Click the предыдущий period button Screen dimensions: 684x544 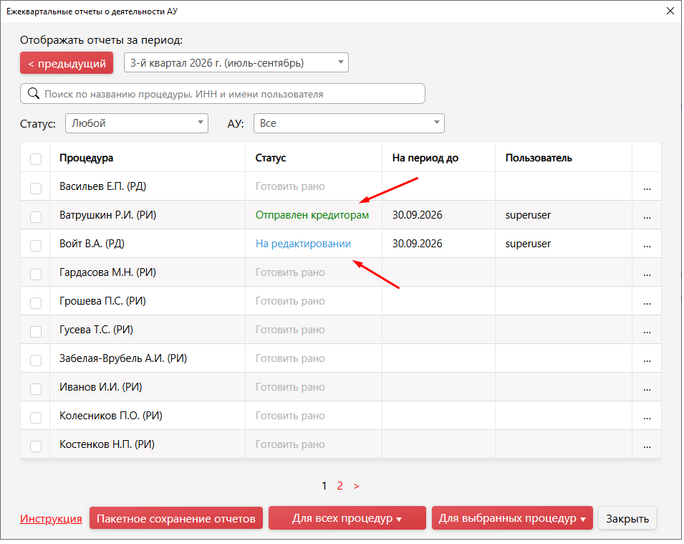[x=67, y=63]
